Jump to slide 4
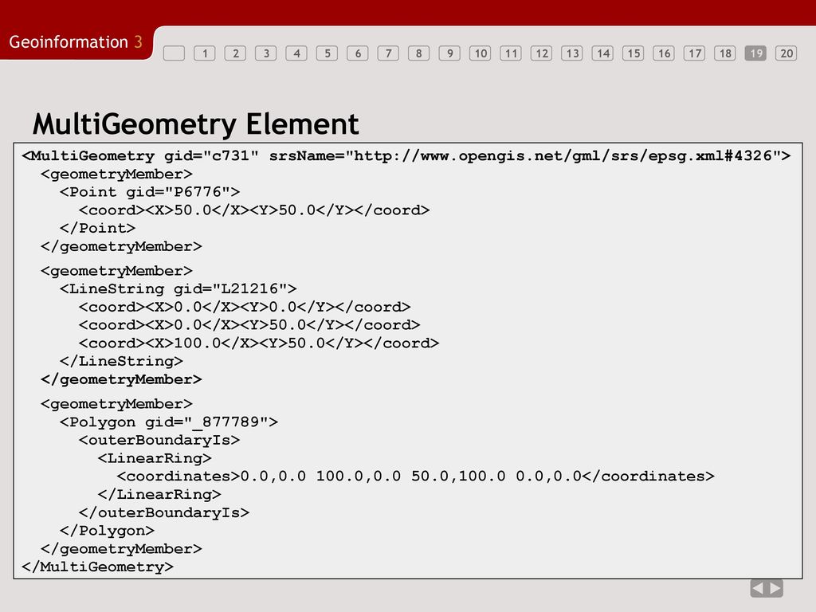Screen dimensions: 816x612 pyautogui.click(x=296, y=53)
